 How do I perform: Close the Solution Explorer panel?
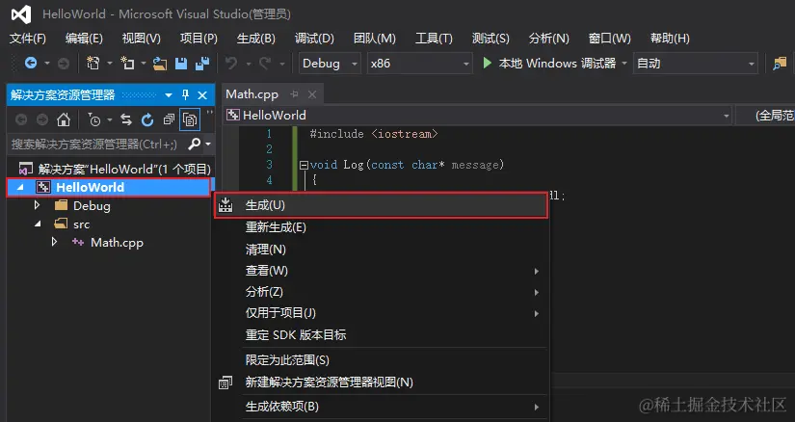coord(202,94)
